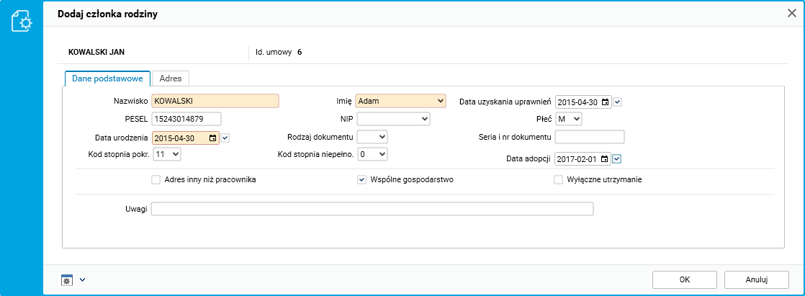
Task: Toggle checkbox next to Data uzyskania uprawnień
Action: [x=617, y=102]
